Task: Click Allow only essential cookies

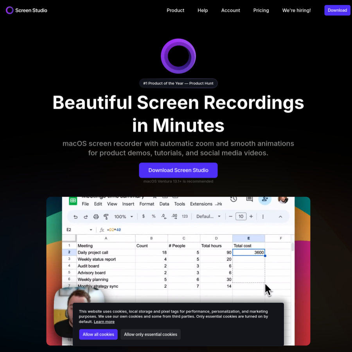Action: (151, 334)
